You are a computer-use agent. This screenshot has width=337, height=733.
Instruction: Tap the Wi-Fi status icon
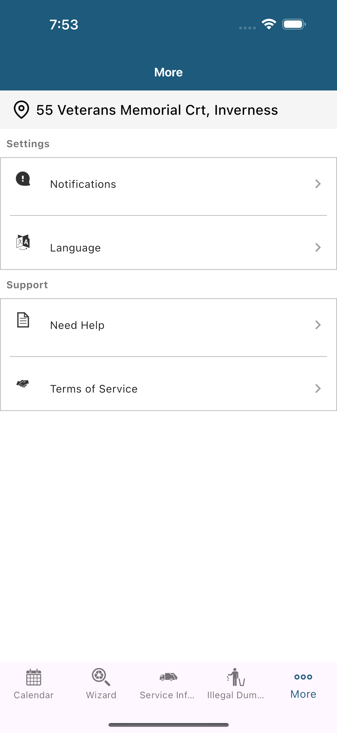pos(269,24)
